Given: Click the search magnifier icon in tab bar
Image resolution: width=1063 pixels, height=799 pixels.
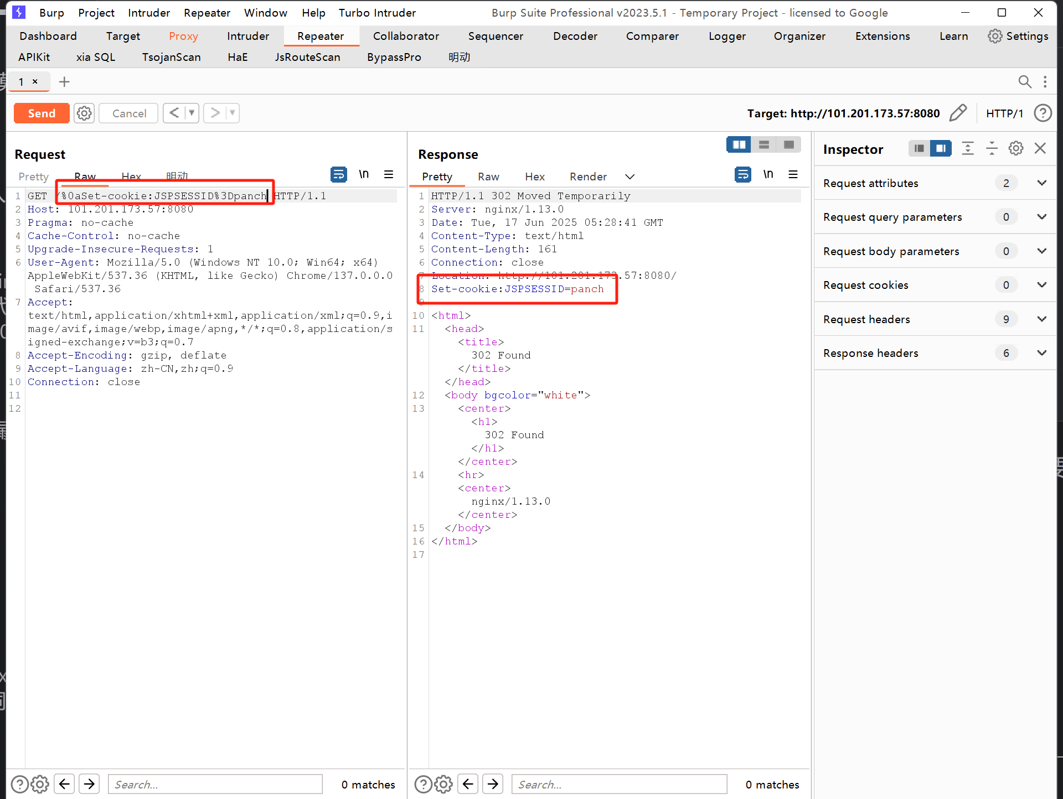Looking at the screenshot, I should (x=1025, y=82).
